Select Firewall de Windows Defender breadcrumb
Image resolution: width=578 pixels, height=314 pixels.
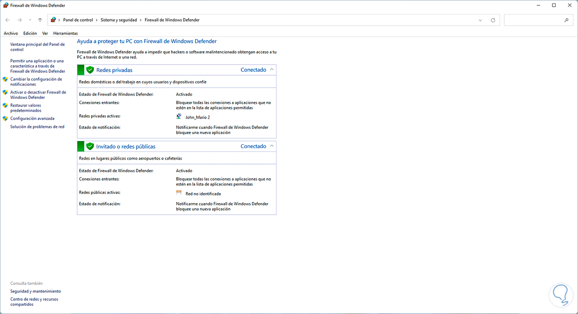click(x=172, y=20)
